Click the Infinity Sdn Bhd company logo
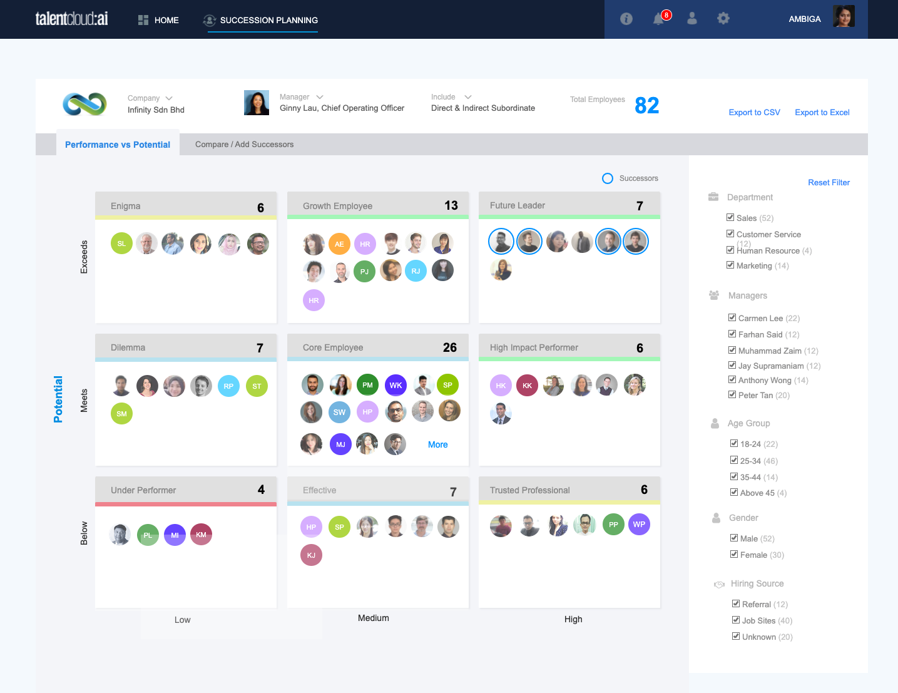Viewport: 898px width, 693px height. click(x=85, y=104)
